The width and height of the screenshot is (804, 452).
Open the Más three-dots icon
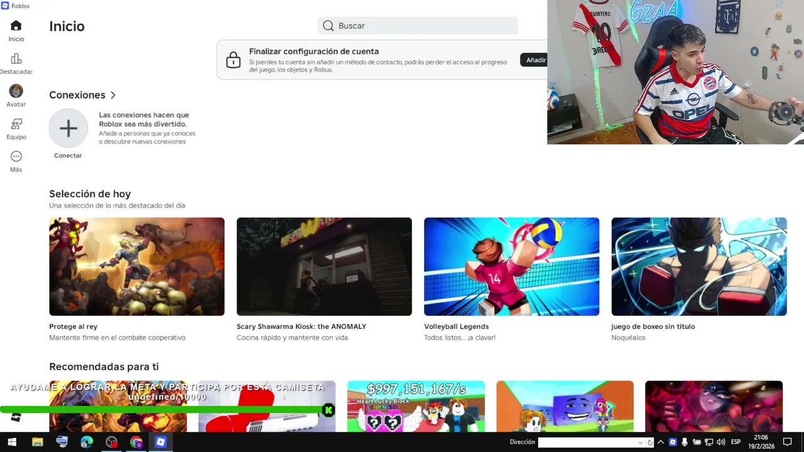click(16, 156)
